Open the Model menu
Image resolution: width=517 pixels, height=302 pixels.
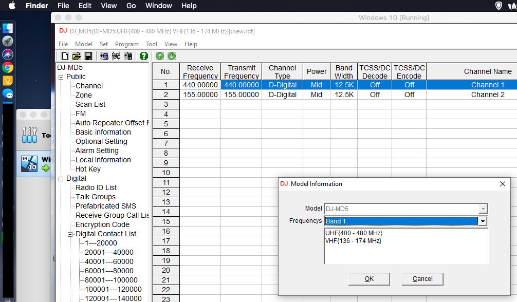(83, 44)
